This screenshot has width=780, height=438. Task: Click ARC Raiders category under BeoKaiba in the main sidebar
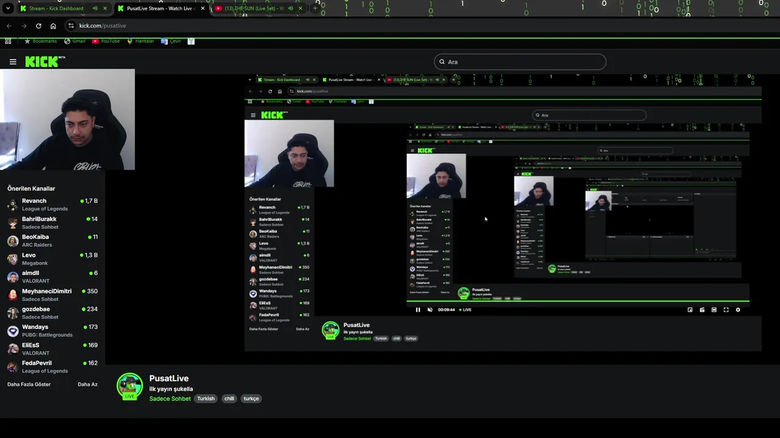coord(37,245)
